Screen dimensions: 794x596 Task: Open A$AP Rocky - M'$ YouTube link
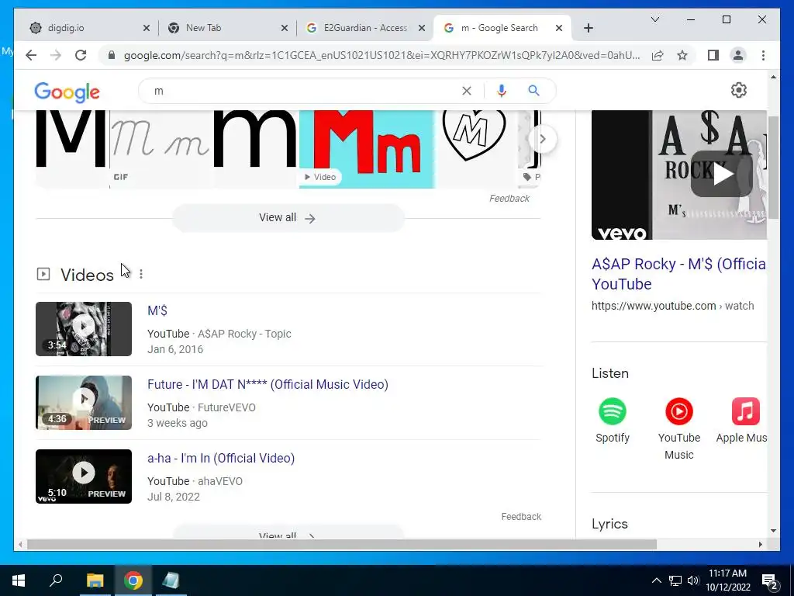pyautogui.click(x=679, y=274)
